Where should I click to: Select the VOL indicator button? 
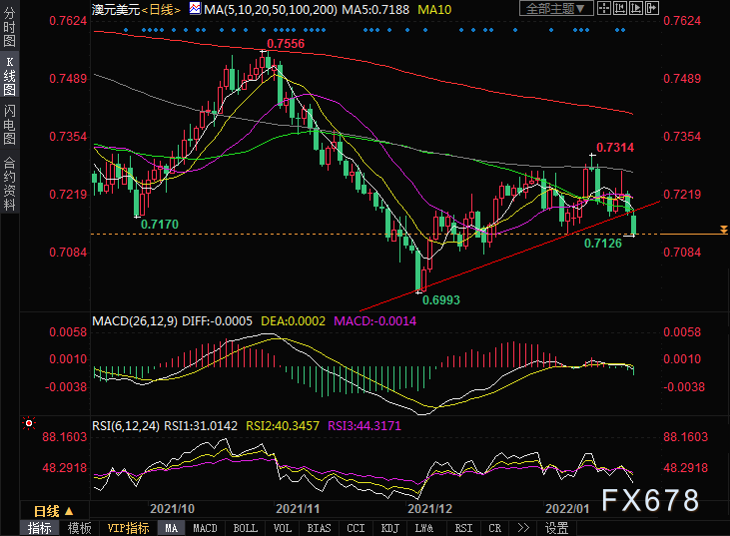tap(283, 528)
